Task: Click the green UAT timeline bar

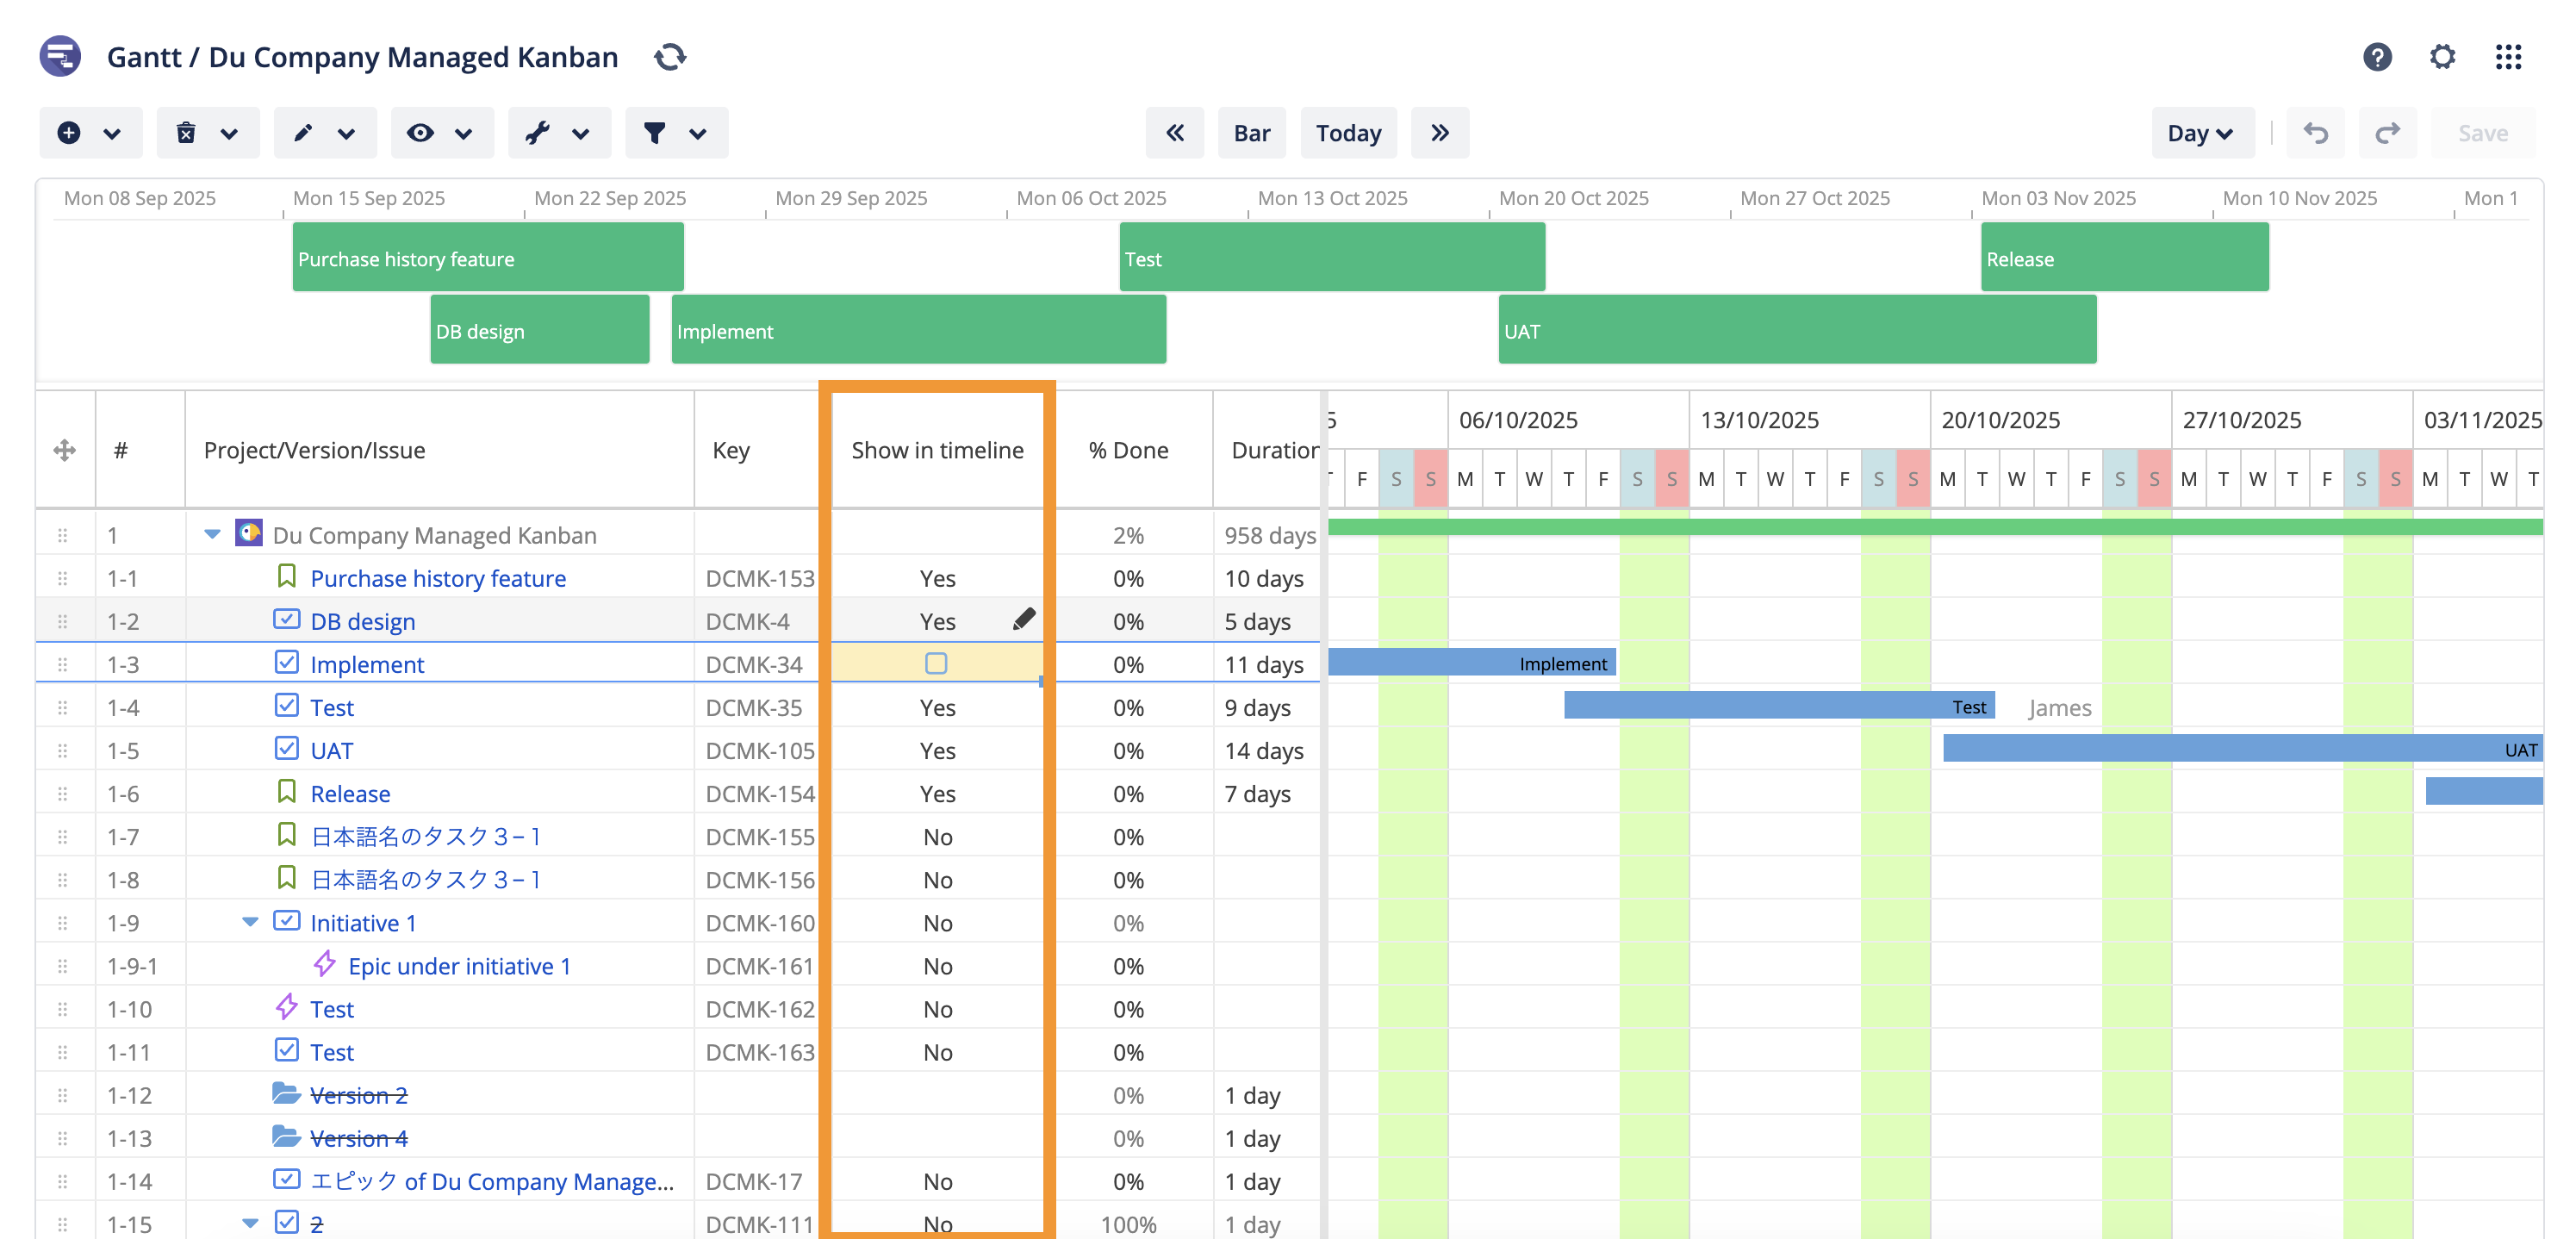Action: tap(1796, 330)
